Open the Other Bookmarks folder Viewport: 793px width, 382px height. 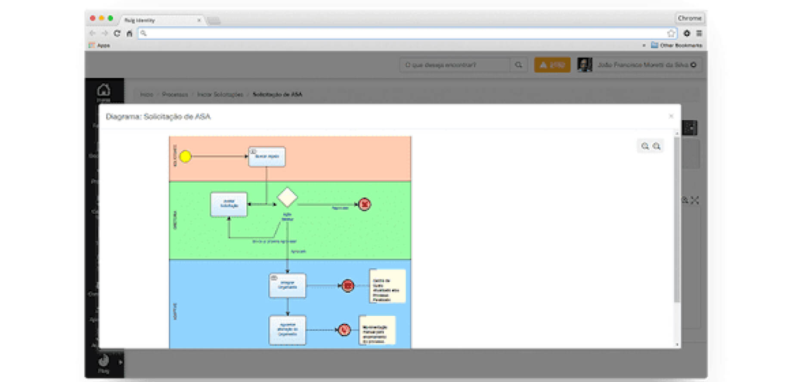click(676, 45)
